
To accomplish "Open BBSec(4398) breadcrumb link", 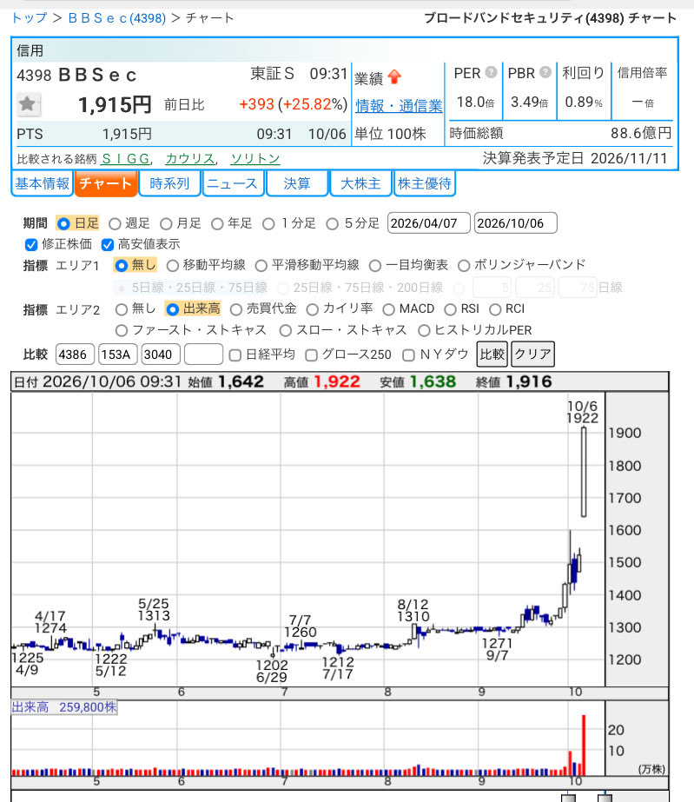I will 116,18.
